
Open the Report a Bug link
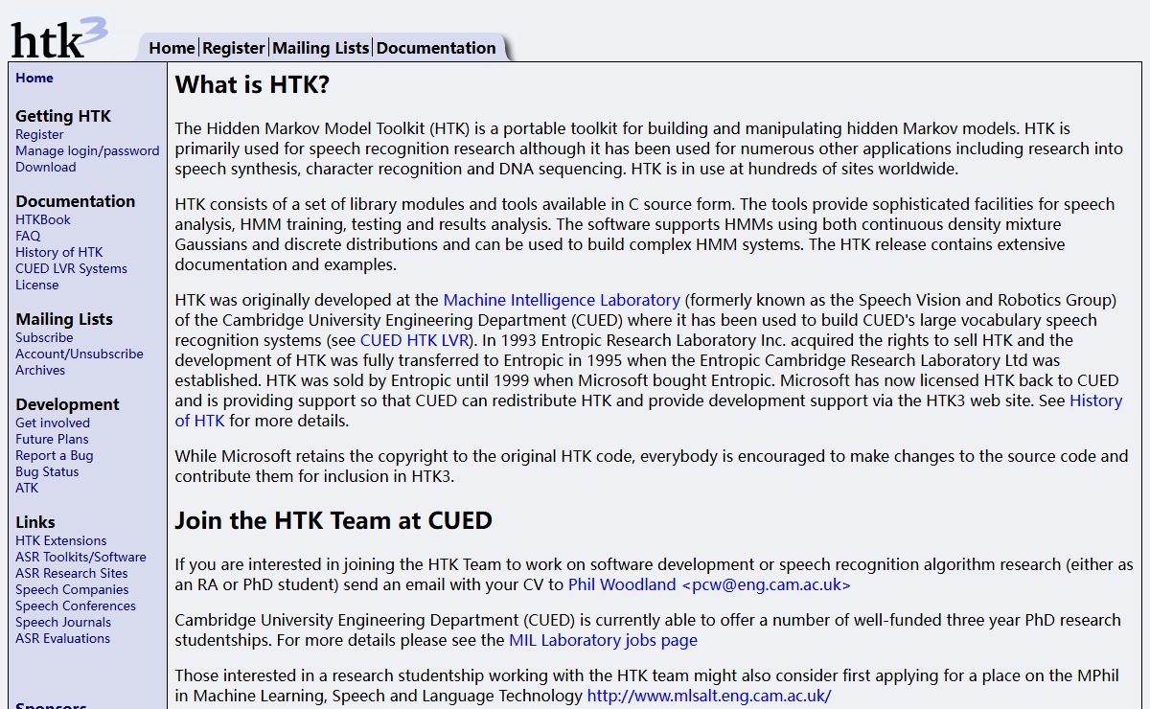[x=55, y=455]
